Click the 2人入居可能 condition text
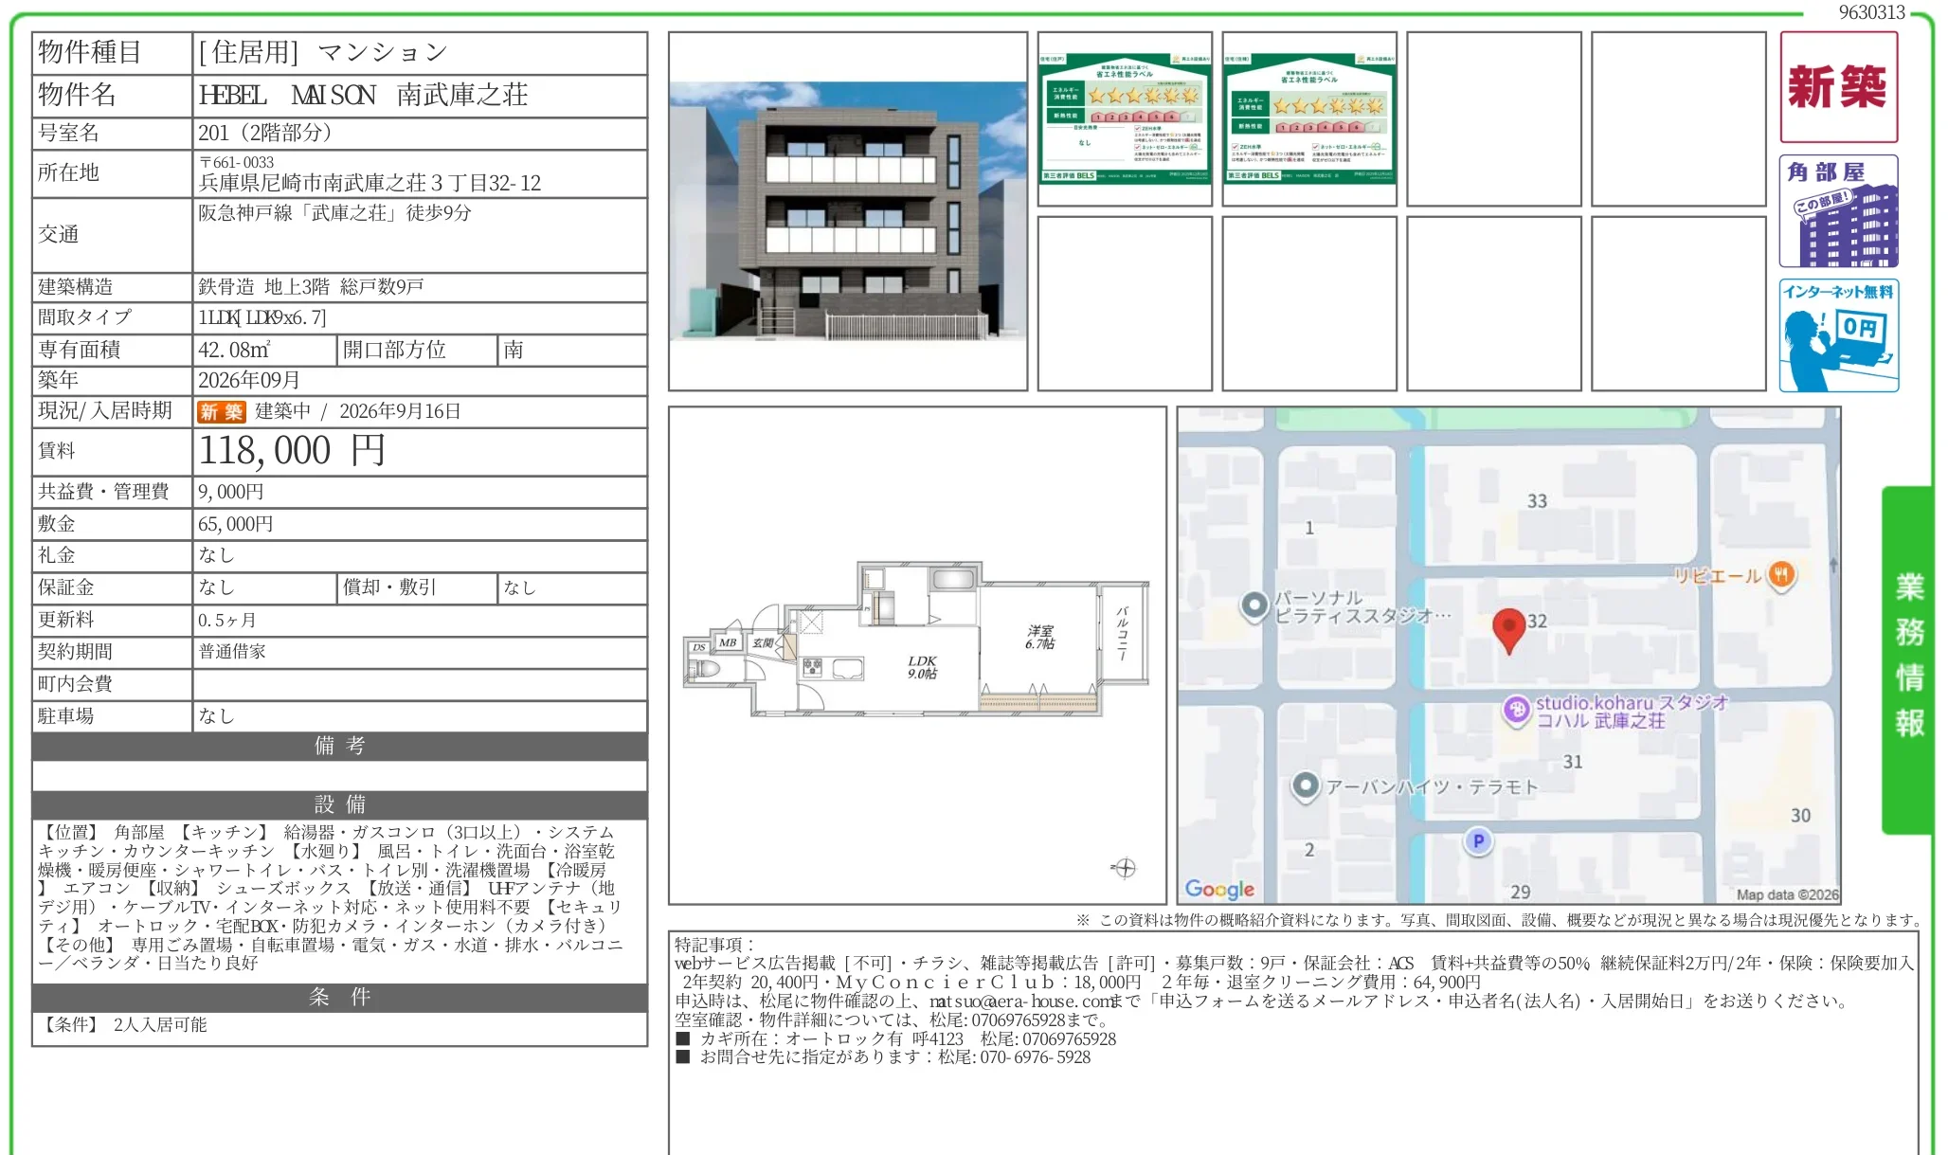Image resolution: width=1948 pixels, height=1155 pixels. 160,1025
